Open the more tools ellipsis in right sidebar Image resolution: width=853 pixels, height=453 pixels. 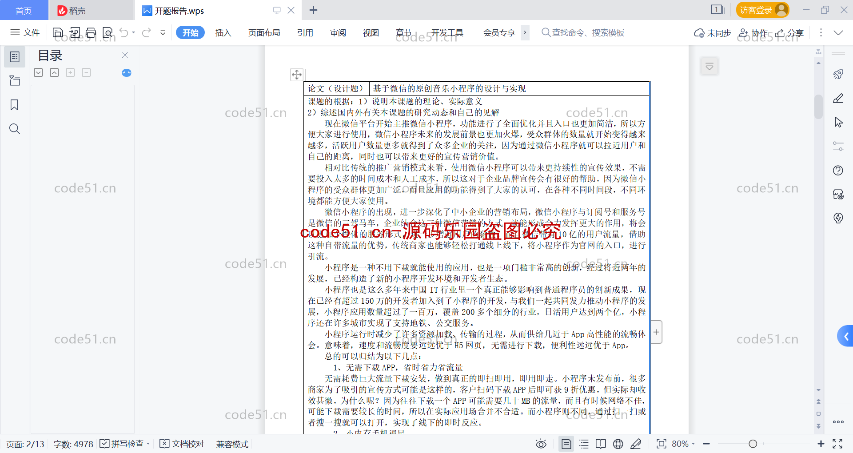click(838, 422)
